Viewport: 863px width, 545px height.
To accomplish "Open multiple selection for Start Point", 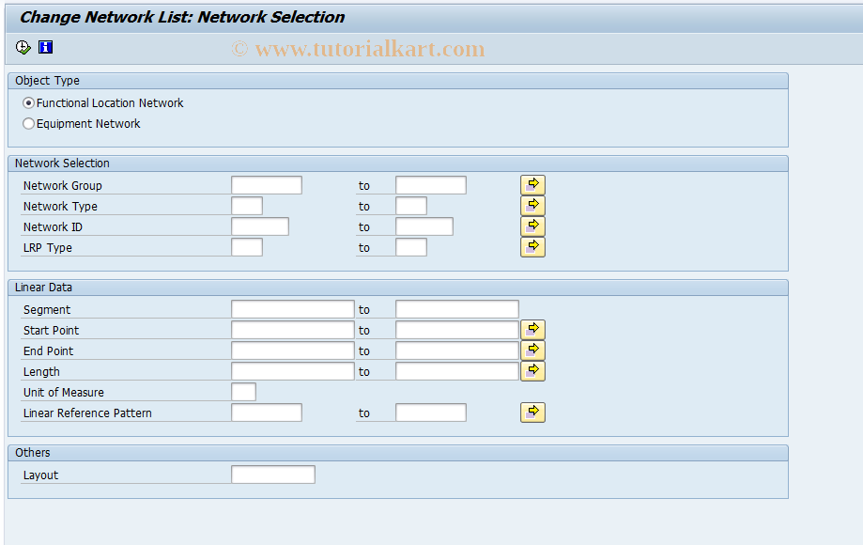I will (x=532, y=329).
